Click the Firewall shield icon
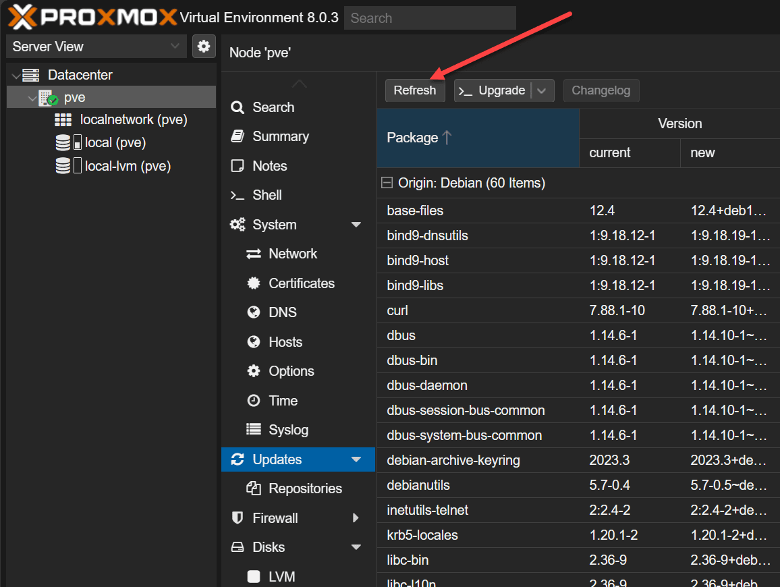The height and width of the screenshot is (587, 780). 238,518
